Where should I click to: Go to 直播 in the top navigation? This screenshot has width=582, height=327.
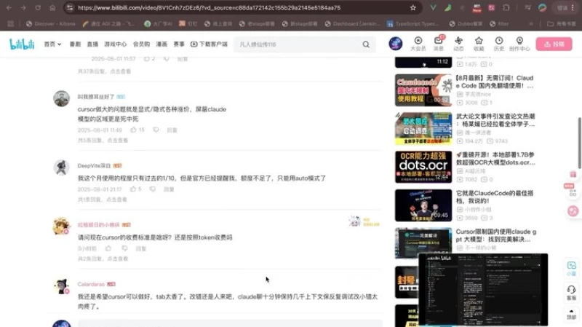click(x=92, y=44)
